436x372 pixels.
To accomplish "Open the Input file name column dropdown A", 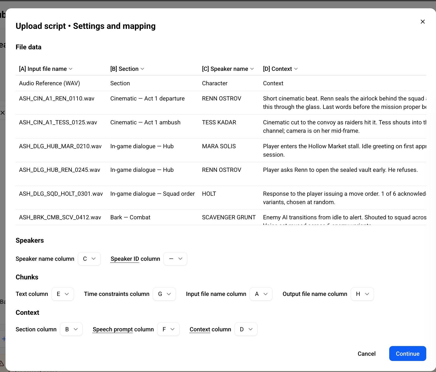I will (x=261, y=294).
